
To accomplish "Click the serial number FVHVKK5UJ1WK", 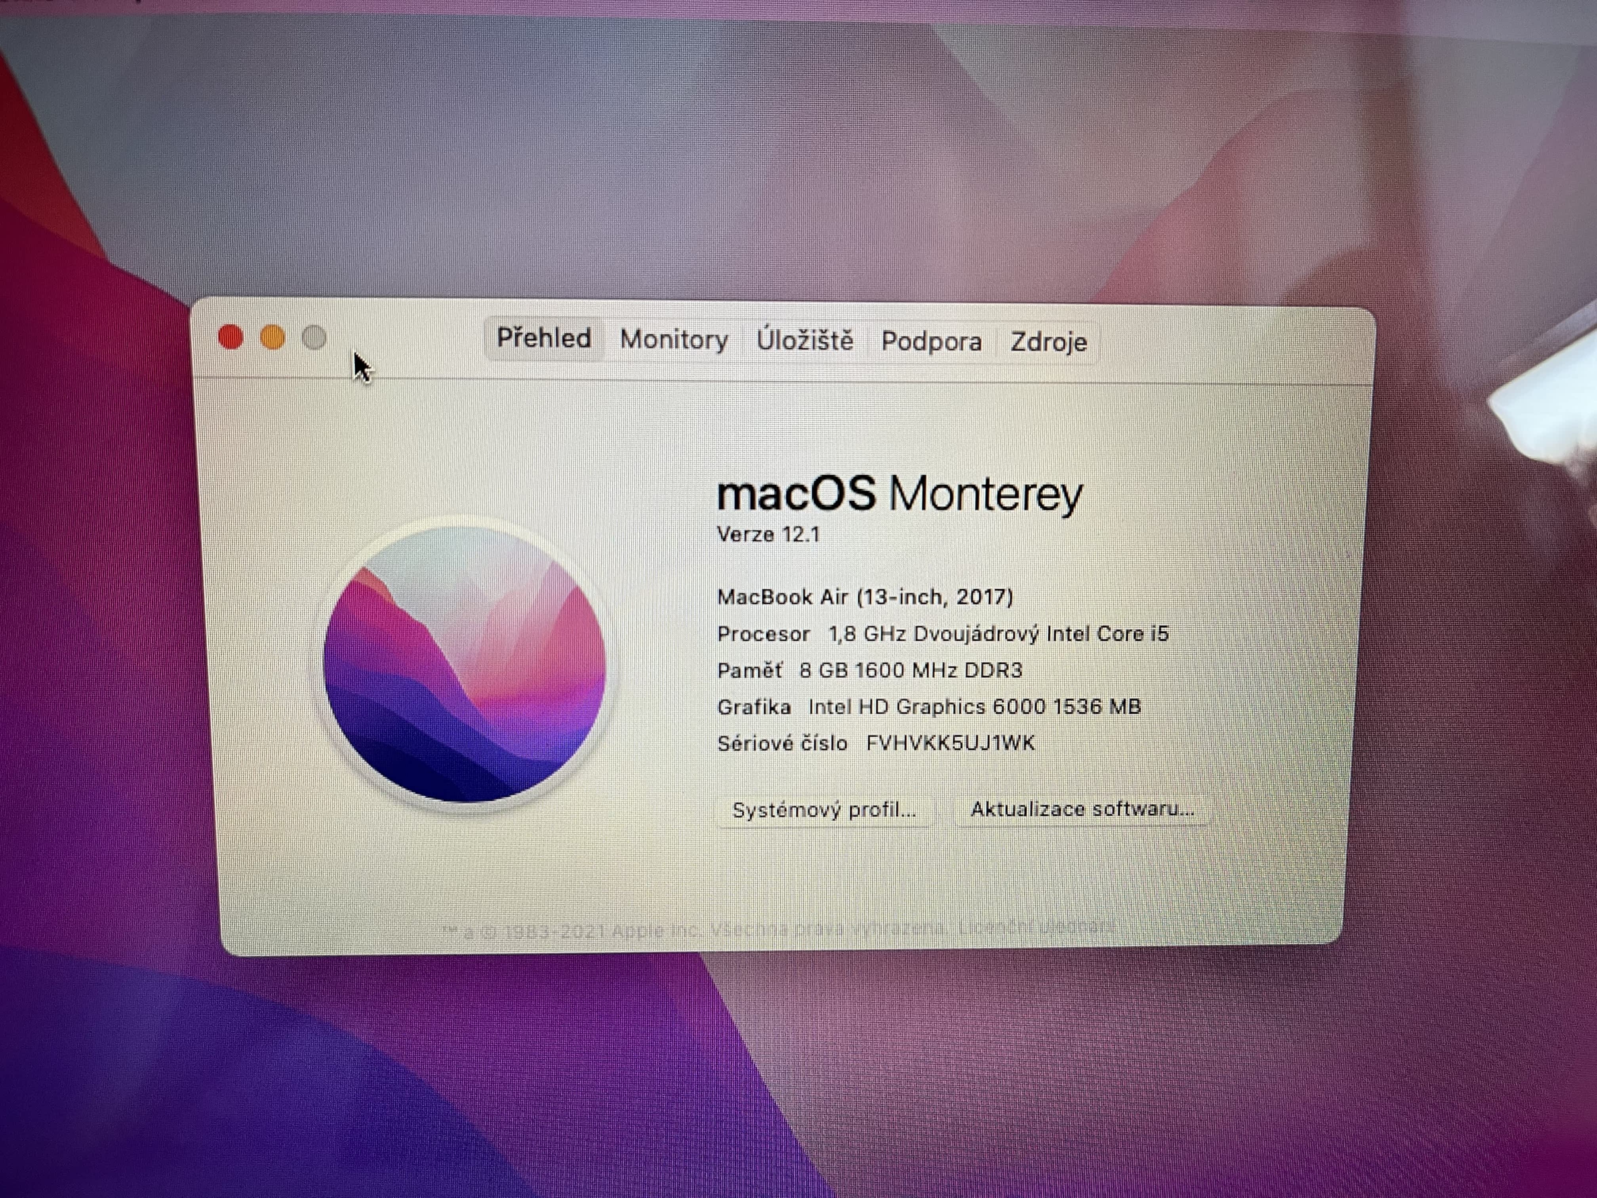I will pos(950,743).
